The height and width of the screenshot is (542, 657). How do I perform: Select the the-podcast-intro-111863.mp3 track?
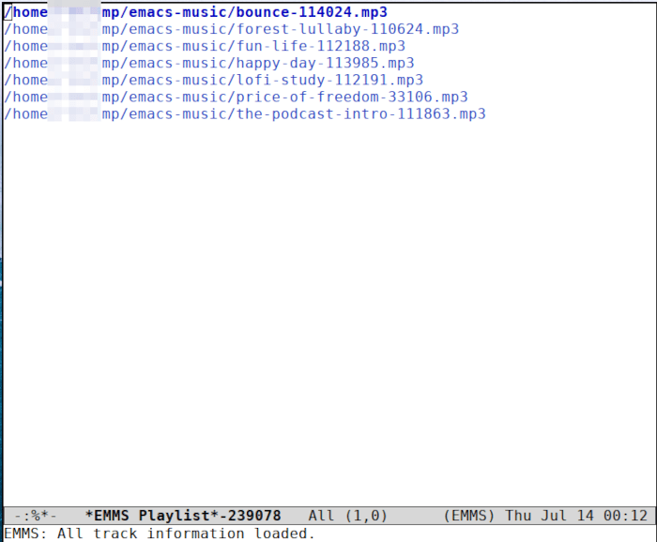point(245,113)
